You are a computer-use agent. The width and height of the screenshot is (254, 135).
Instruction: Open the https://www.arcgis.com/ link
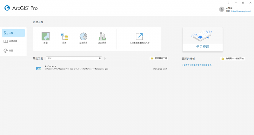[x=241, y=11]
